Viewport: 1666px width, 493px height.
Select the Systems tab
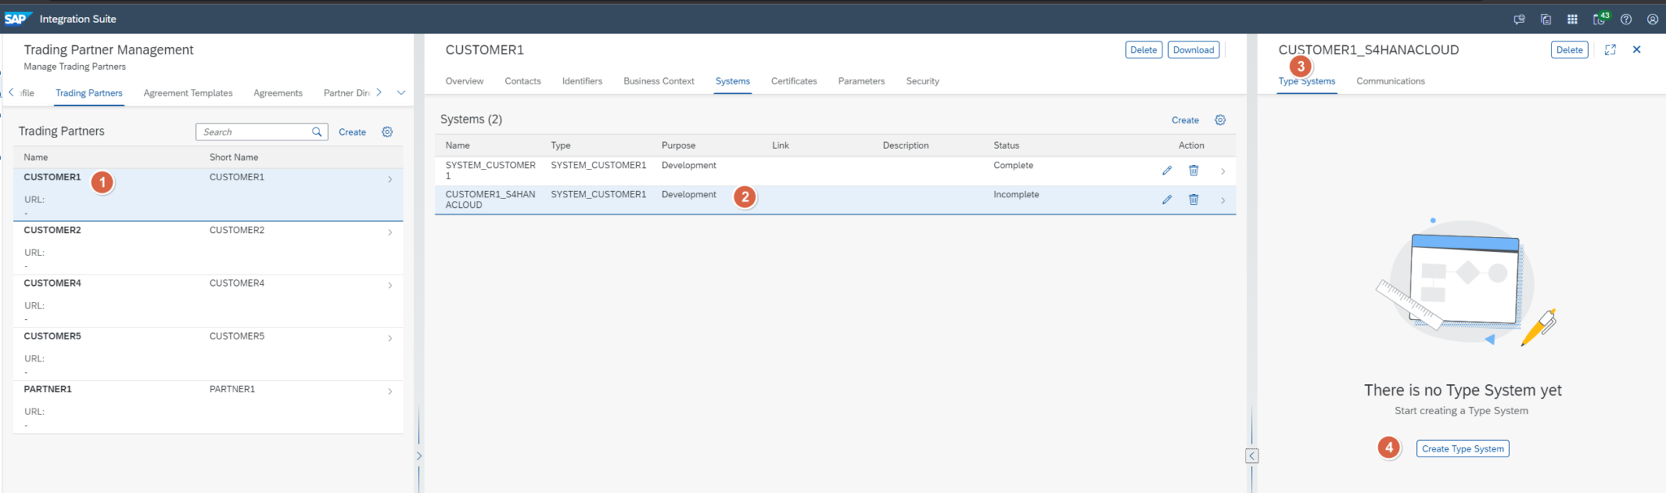733,81
